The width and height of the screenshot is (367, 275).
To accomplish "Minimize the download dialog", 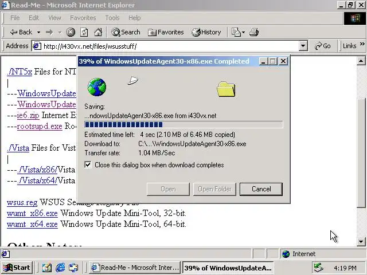I will pos(263,61).
